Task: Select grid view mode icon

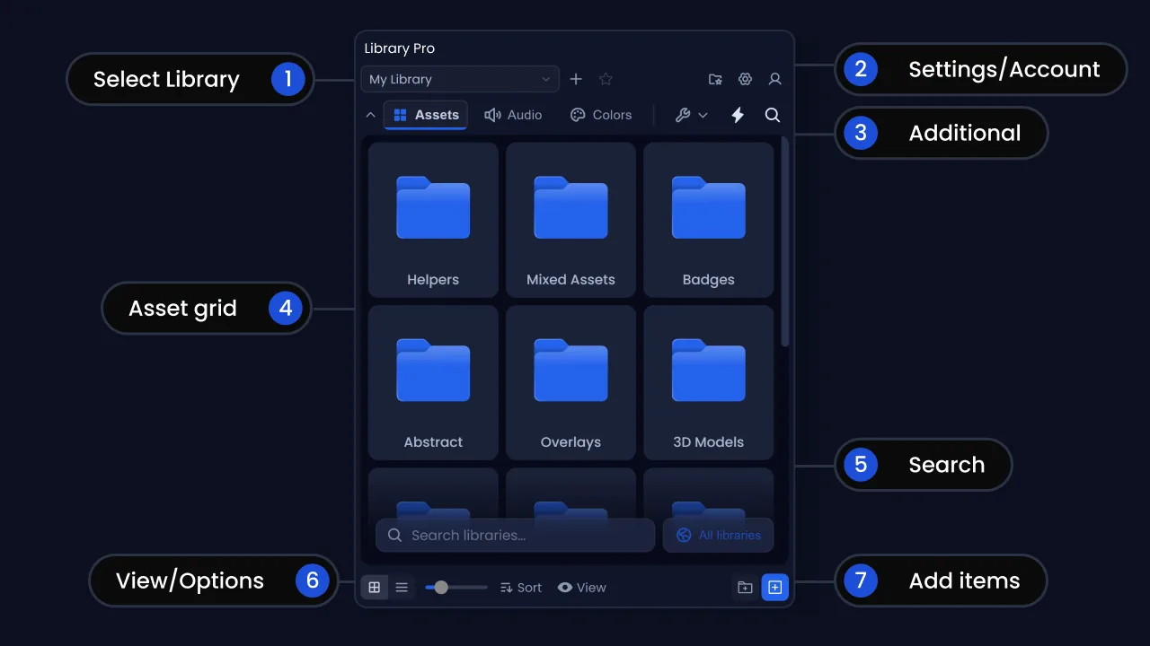Action: [x=375, y=588]
